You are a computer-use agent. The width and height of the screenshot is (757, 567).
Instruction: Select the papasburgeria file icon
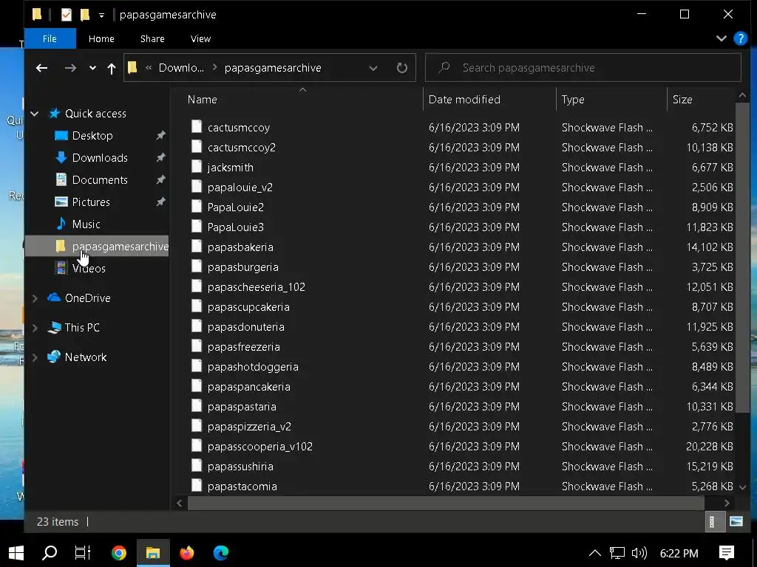(197, 266)
